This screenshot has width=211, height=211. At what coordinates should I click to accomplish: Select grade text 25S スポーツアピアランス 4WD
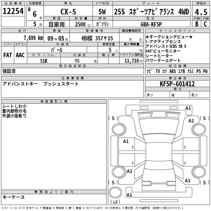tap(151, 12)
